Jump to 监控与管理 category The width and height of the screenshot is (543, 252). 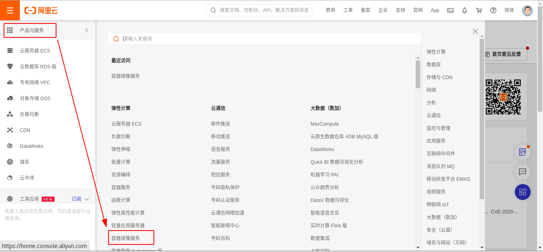tap(438, 128)
